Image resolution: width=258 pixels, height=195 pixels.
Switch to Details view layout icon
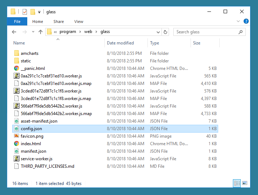coord(237,183)
